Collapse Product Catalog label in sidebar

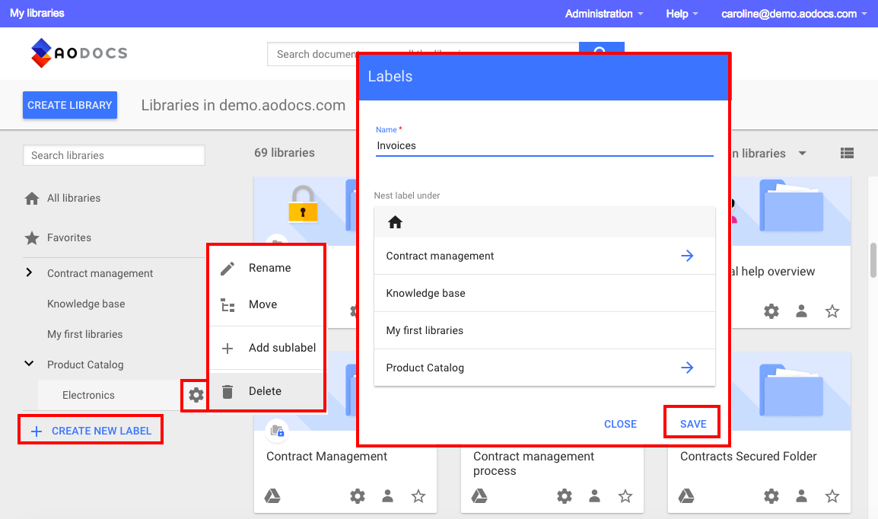[x=29, y=364]
